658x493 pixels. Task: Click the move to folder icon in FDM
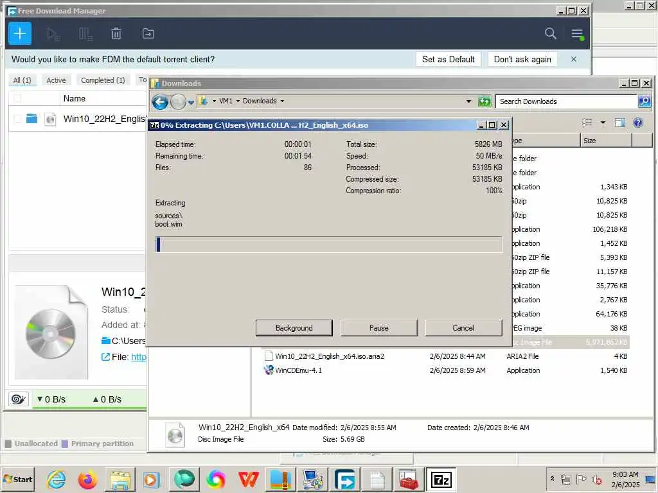tap(148, 33)
